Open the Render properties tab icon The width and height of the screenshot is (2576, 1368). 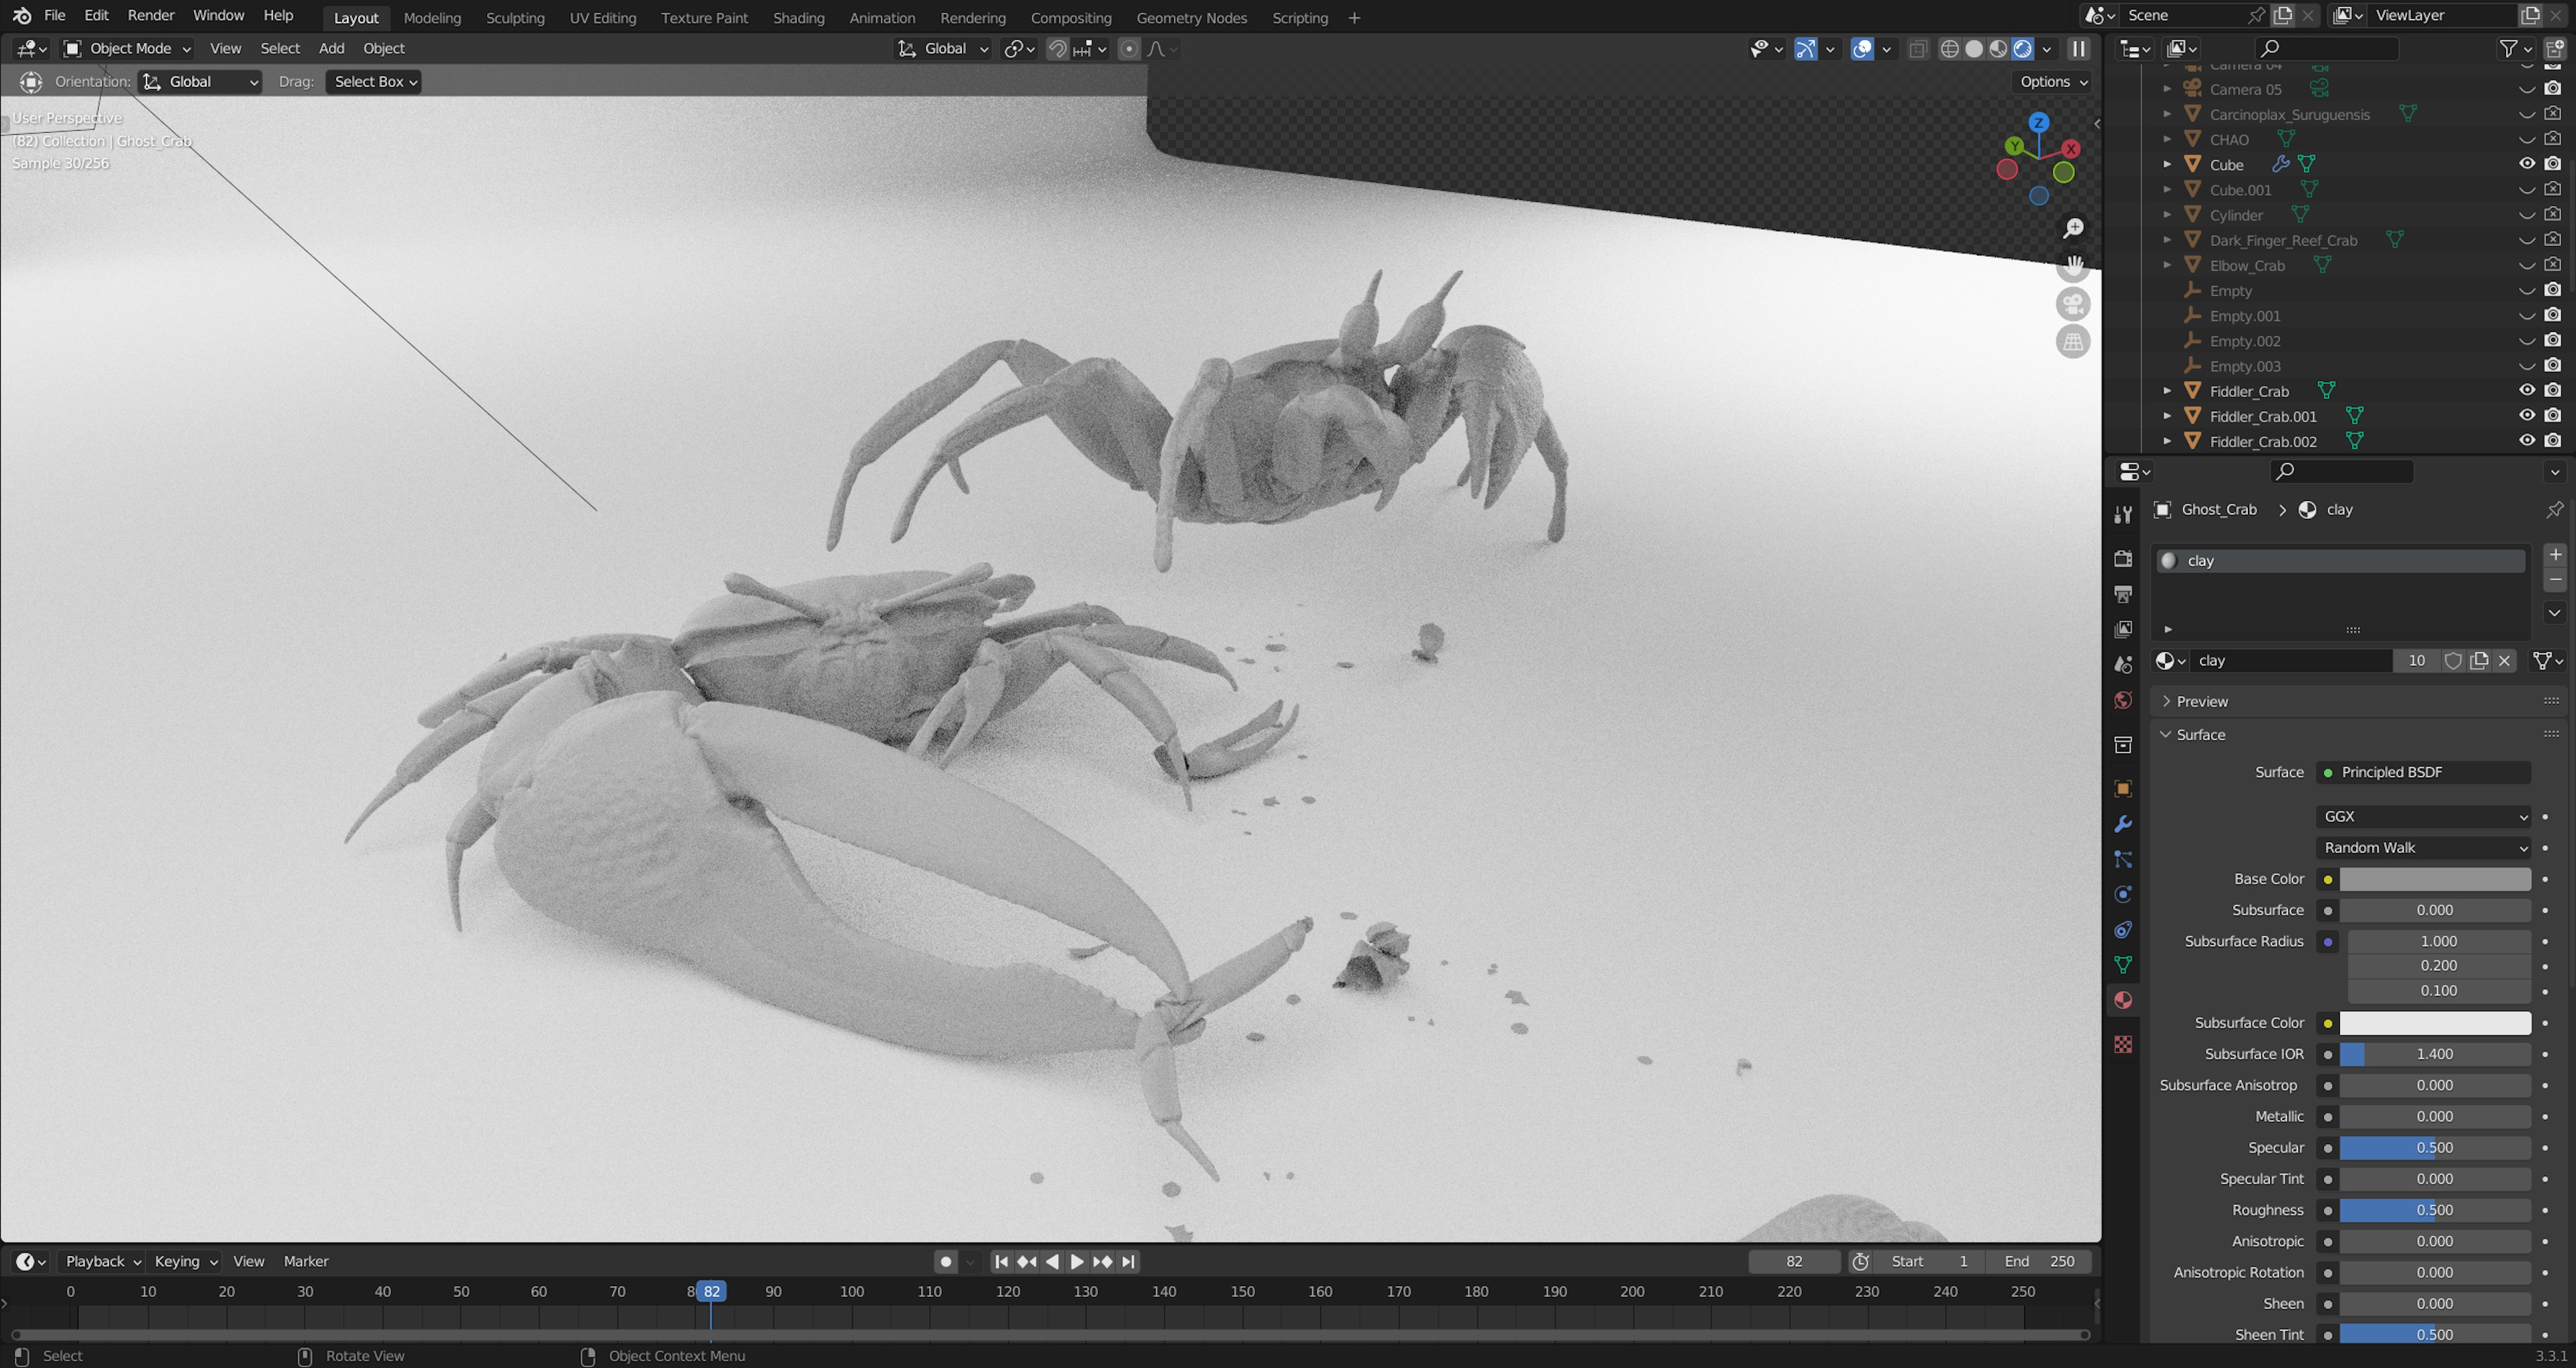pyautogui.click(x=2123, y=558)
